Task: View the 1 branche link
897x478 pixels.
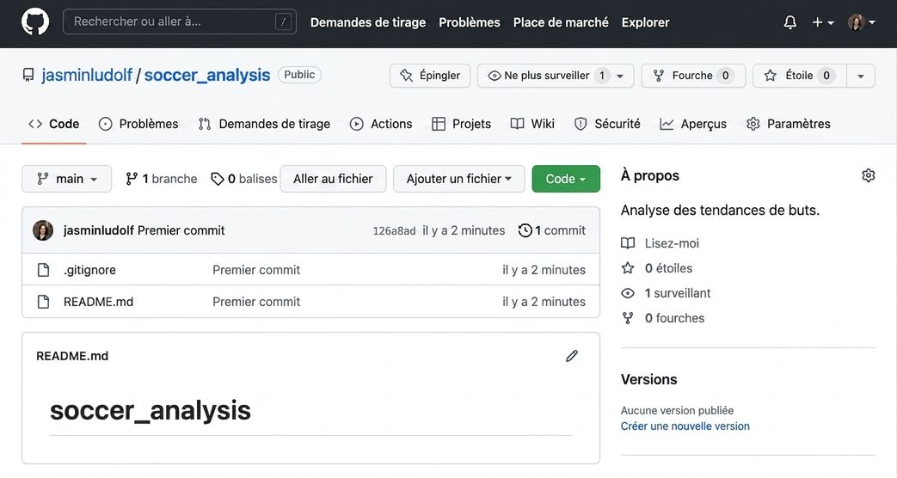Action: (x=162, y=179)
